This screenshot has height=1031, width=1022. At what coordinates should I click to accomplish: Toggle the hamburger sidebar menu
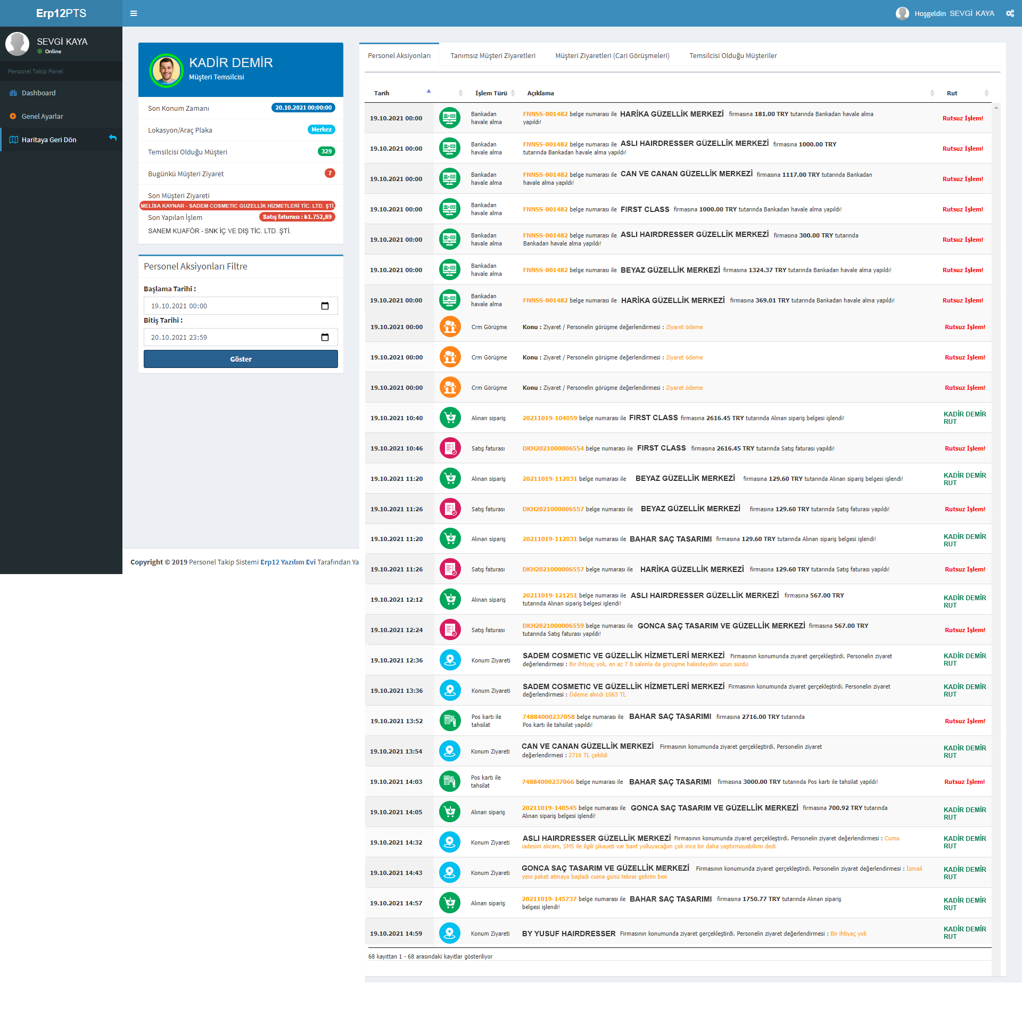pyautogui.click(x=134, y=13)
